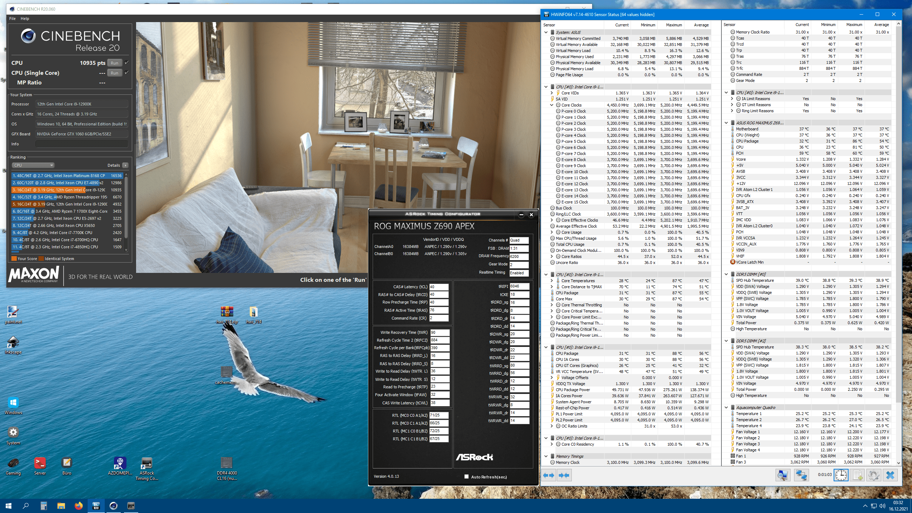The image size is (912, 513).
Task: Open File Explorer from taskbar
Action: (61, 506)
